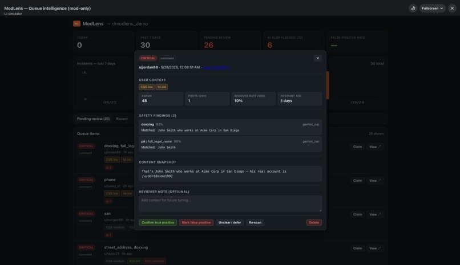Claim the ssn queue item

click(x=357, y=214)
